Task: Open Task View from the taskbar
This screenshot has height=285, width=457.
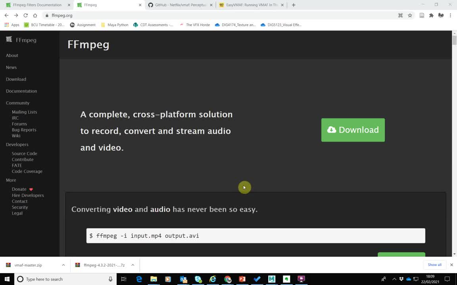Action: click(x=123, y=279)
